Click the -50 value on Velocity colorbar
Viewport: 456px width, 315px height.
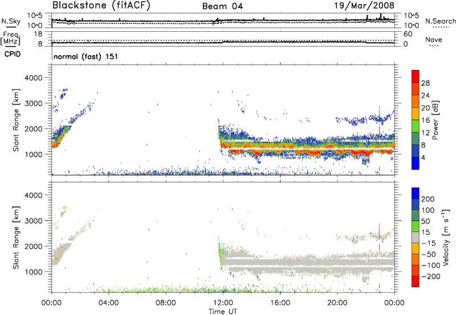429,254
